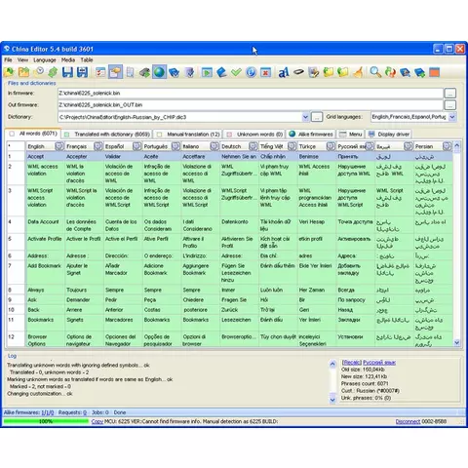The height and width of the screenshot is (468, 468).
Task: Open the Dictionary path dropdown arrow
Action: [305, 117]
